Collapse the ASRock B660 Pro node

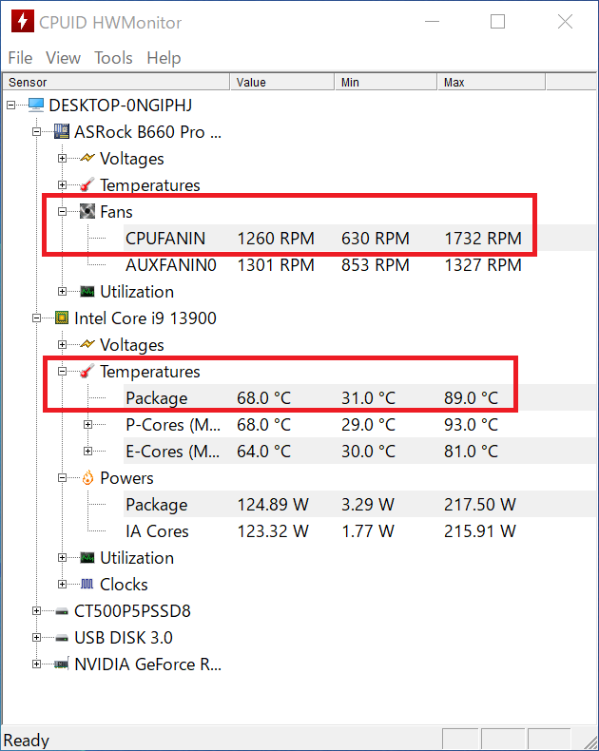coord(36,131)
